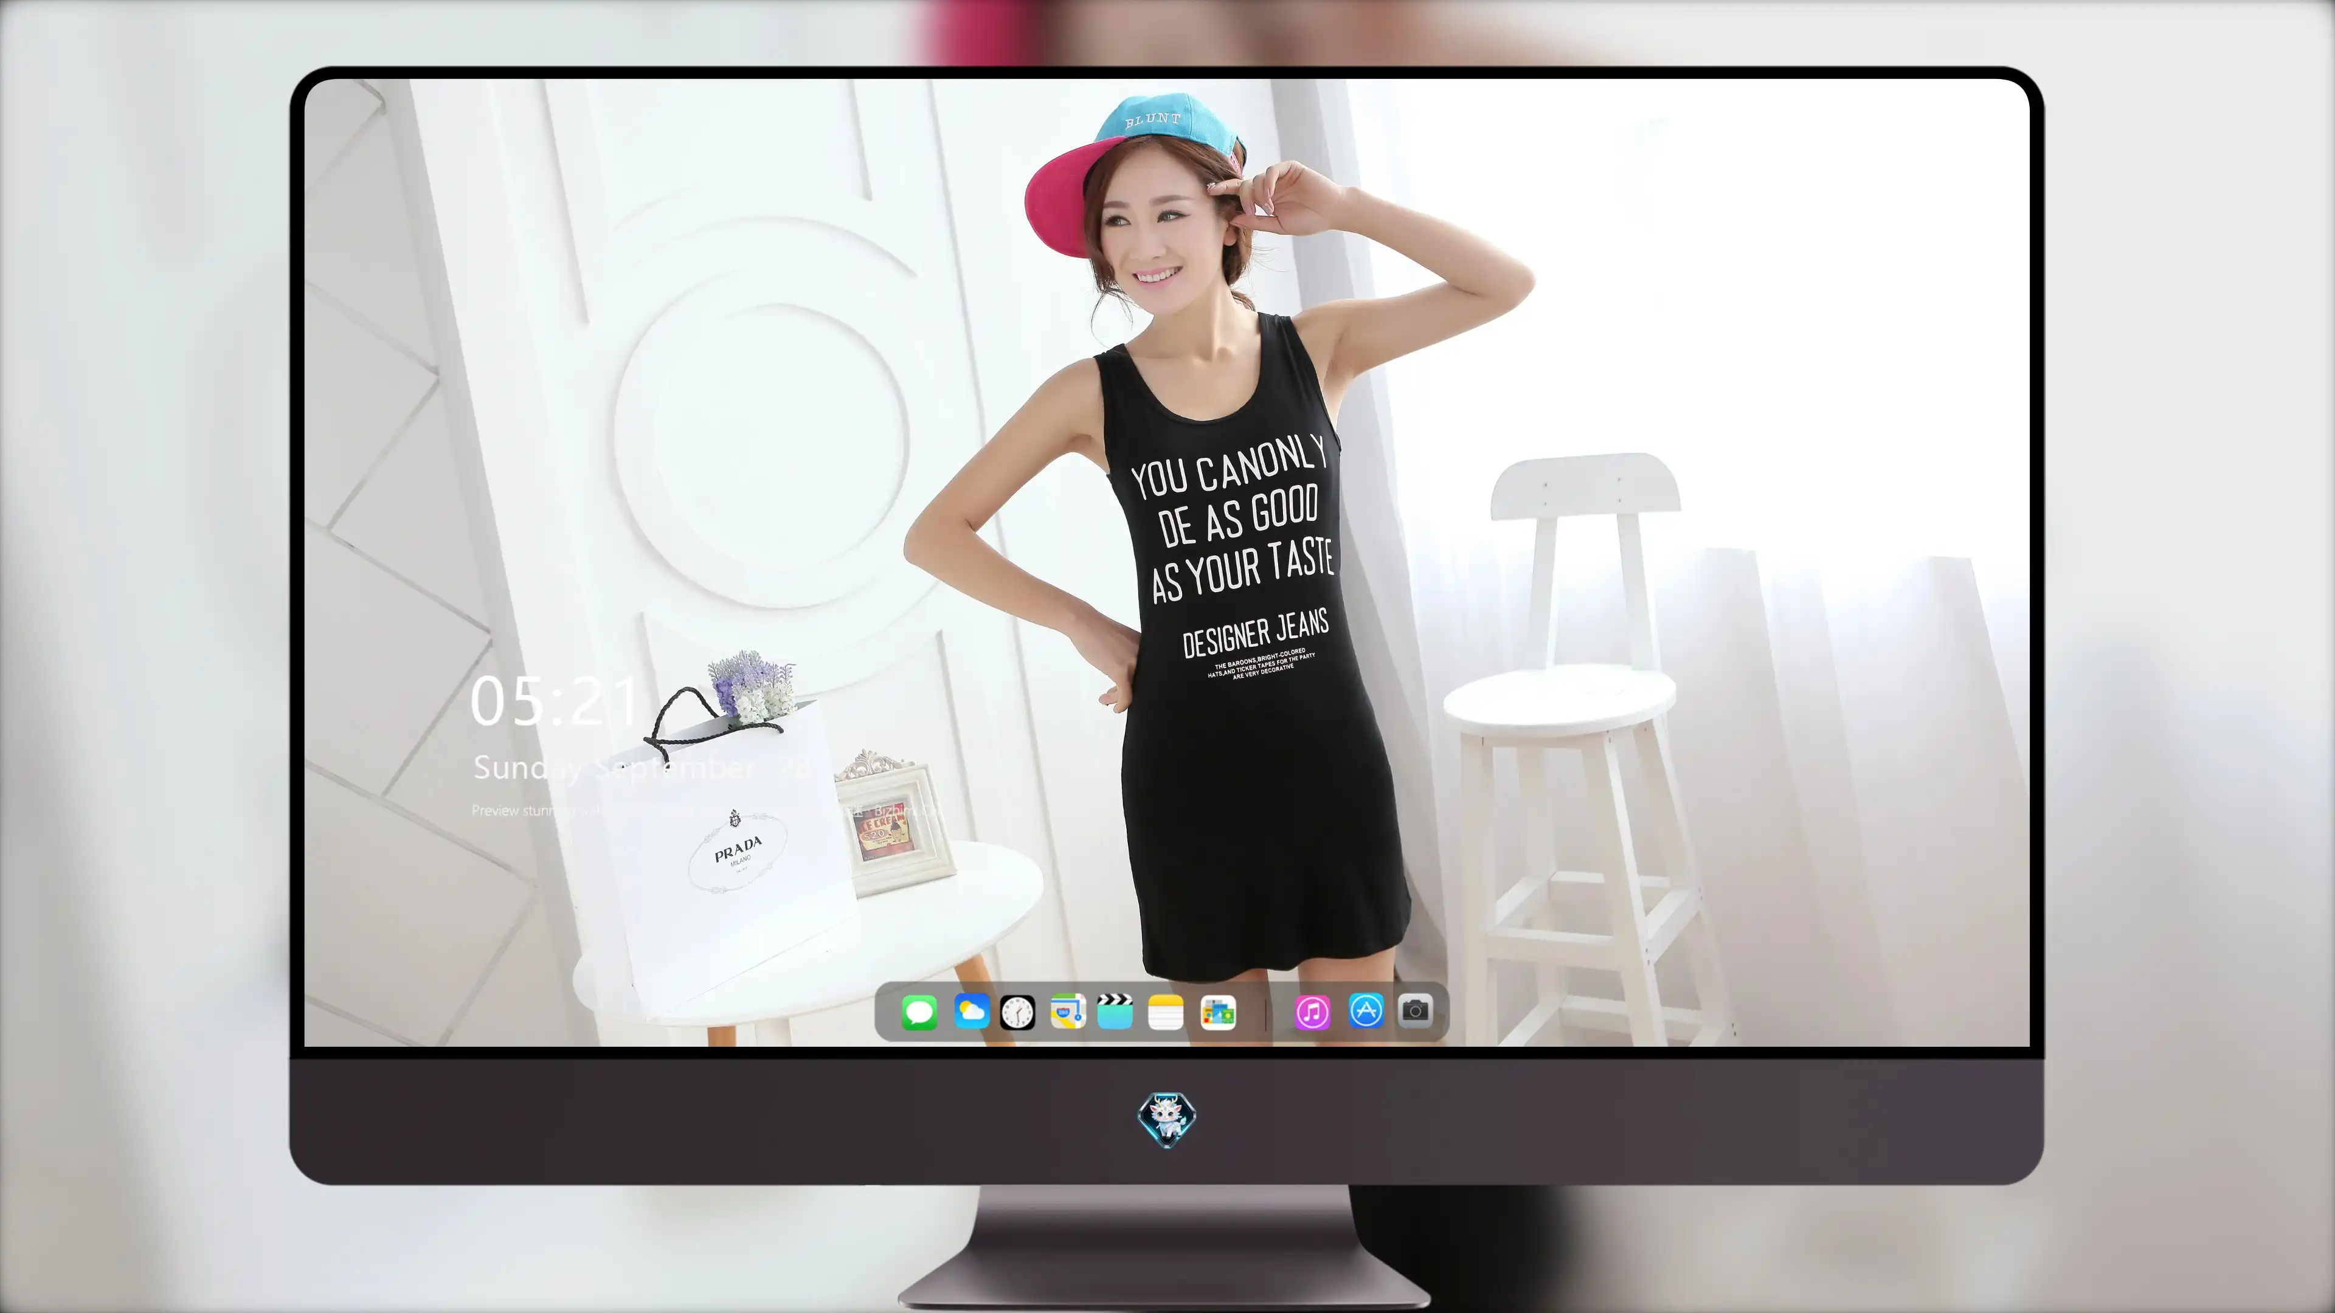Launch the iTunes Store music icon
The image size is (2335, 1313).
coord(1312,1012)
